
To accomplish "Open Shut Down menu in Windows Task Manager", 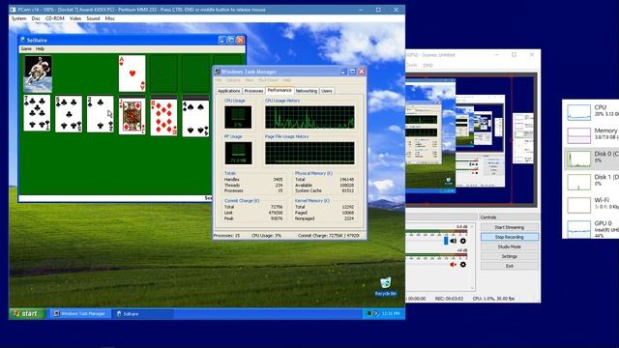I will (x=268, y=80).
